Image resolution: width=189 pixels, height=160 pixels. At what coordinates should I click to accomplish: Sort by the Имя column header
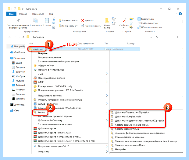coord(31,43)
